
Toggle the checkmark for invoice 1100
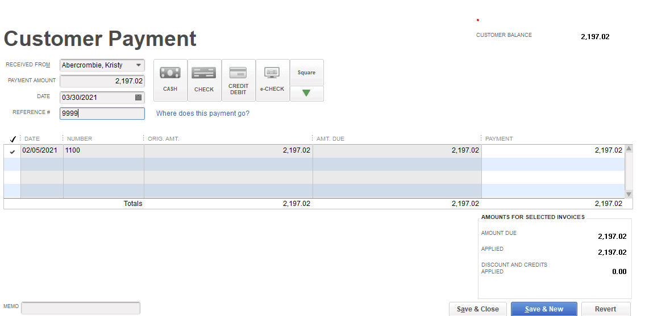coord(13,151)
